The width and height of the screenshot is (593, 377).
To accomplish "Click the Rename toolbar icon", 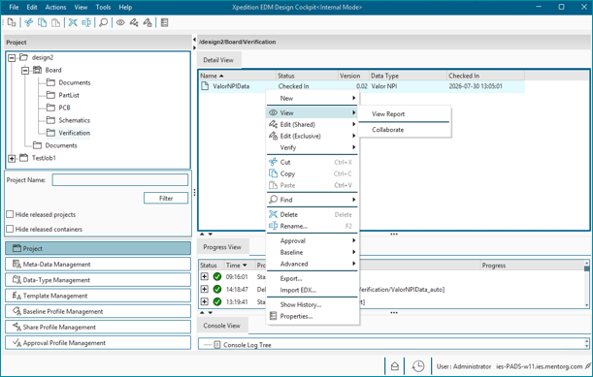I will [x=86, y=22].
